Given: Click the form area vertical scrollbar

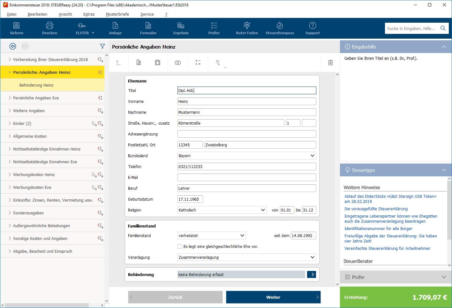Looking at the screenshot, I should (337, 179).
